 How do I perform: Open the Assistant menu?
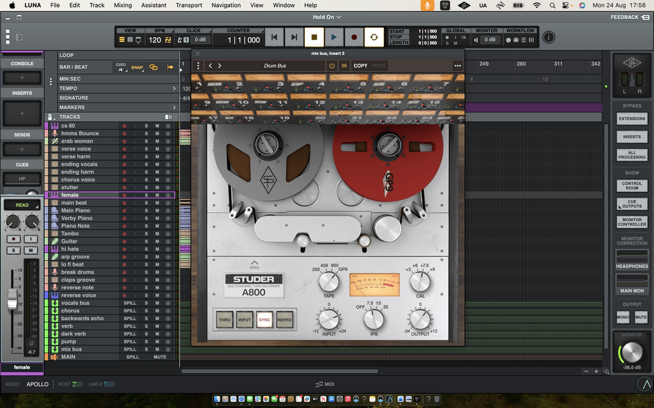click(153, 5)
